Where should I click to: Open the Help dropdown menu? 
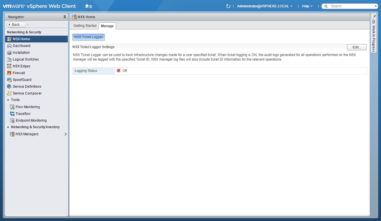[x=307, y=6]
